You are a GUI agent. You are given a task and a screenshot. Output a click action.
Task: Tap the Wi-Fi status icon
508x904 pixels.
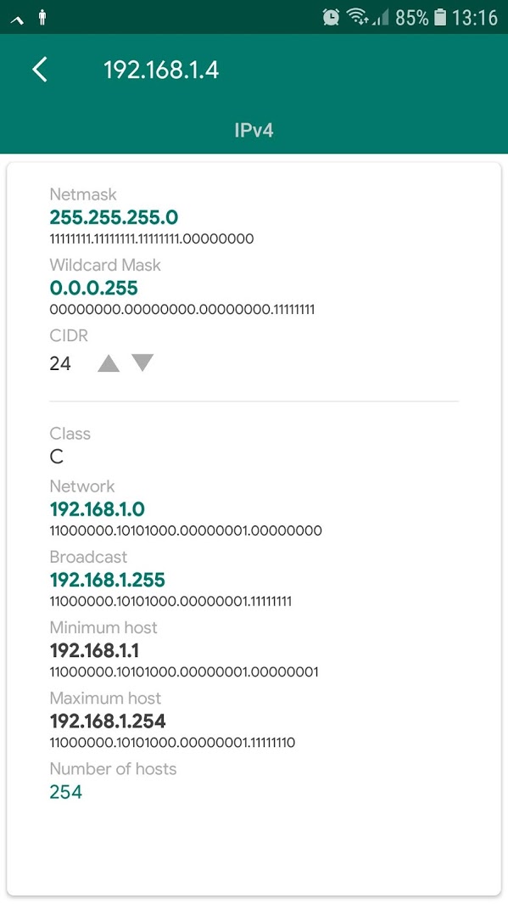358,17
